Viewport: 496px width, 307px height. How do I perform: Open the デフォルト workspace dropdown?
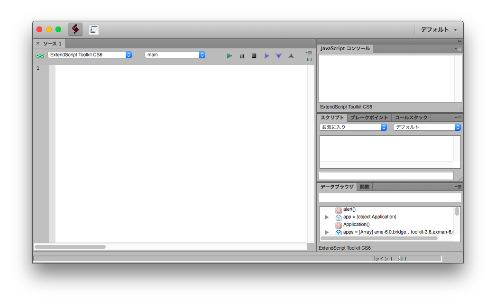(439, 29)
